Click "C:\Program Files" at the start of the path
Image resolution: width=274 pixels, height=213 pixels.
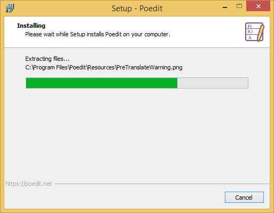click(x=46, y=67)
